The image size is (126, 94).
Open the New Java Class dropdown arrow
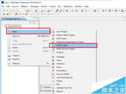[11, 14]
